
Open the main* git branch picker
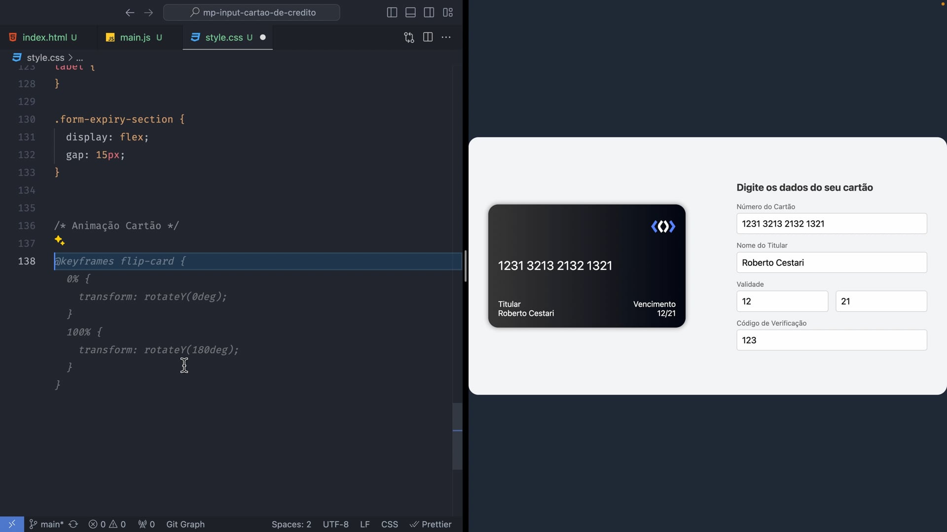[46, 524]
